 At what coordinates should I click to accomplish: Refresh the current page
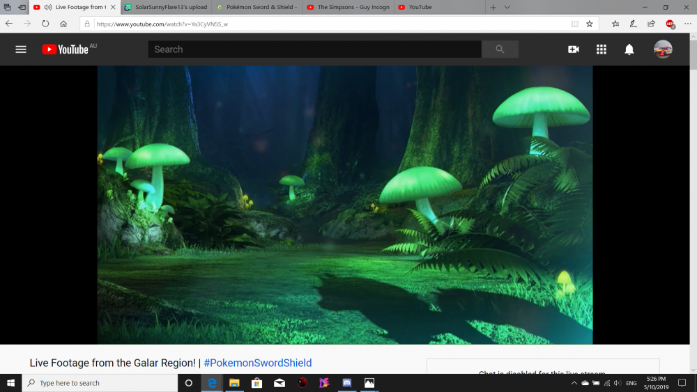click(x=45, y=24)
